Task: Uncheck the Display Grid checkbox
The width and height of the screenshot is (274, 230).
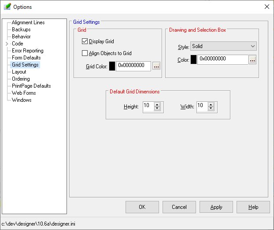Action: coord(85,41)
